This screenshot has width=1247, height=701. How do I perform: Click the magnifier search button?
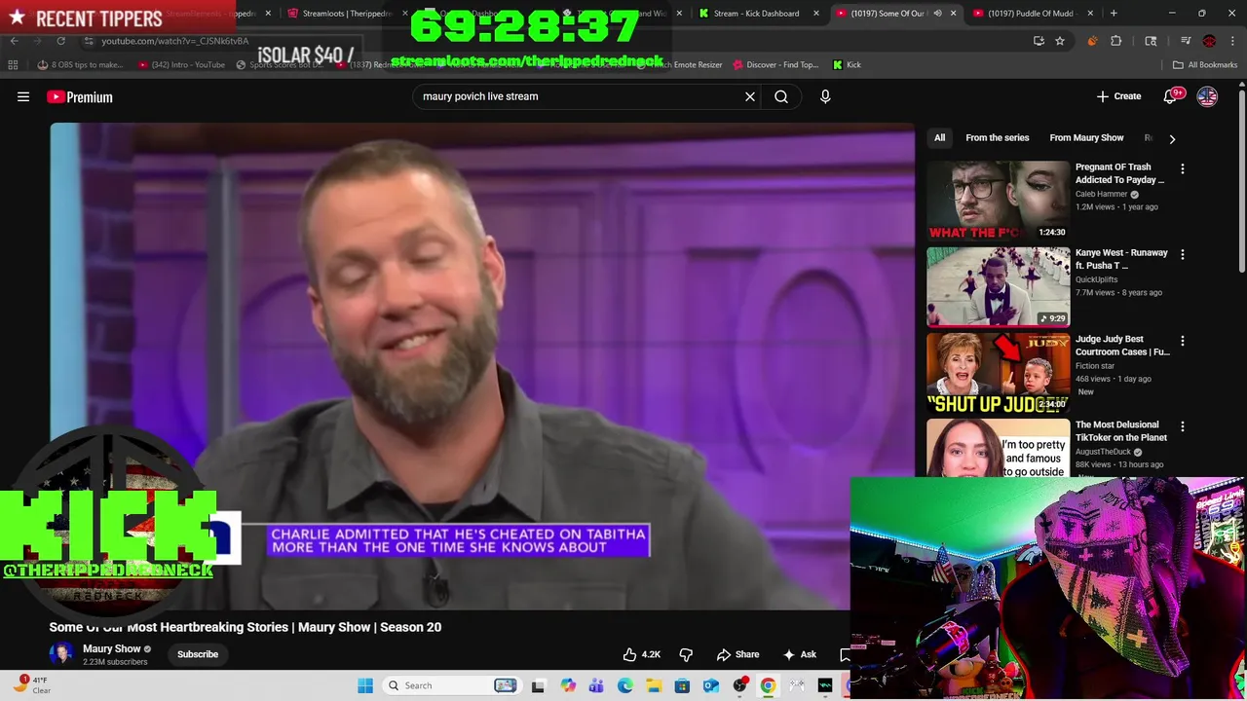coord(781,96)
